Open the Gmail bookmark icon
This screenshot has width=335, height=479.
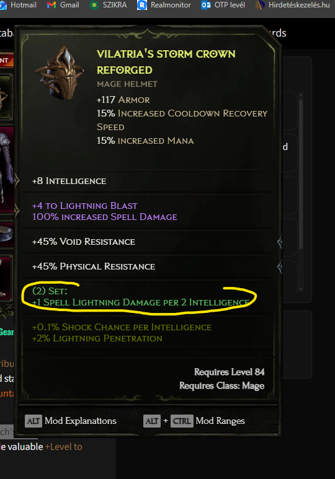pyautogui.click(x=51, y=5)
